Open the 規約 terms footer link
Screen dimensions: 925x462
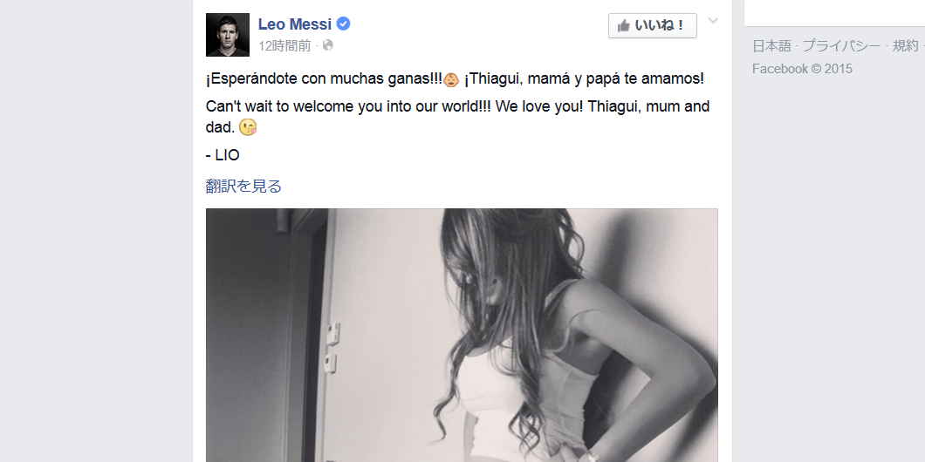[905, 46]
